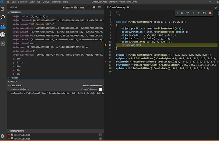Viewport: 219px width, 141px height.
Task: Open the Extensions view in activity bar
Action: pos(3,43)
